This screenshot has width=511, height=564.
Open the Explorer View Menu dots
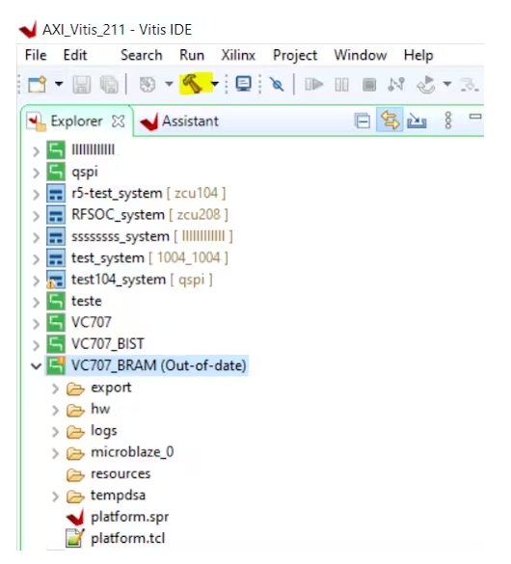pos(448,121)
